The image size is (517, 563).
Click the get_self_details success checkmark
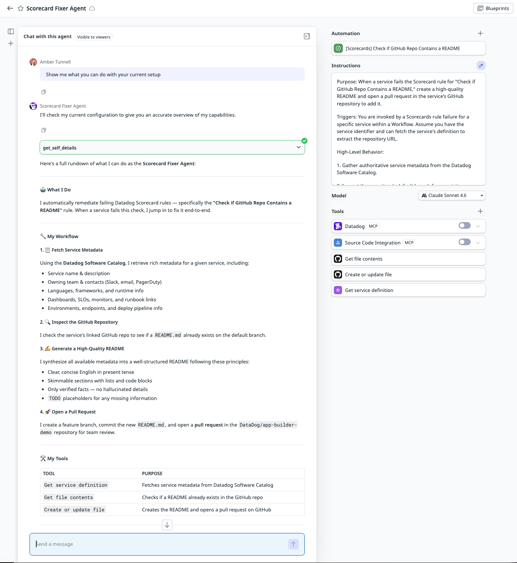[x=304, y=141]
